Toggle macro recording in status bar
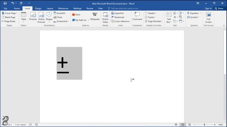 [x=37, y=125]
